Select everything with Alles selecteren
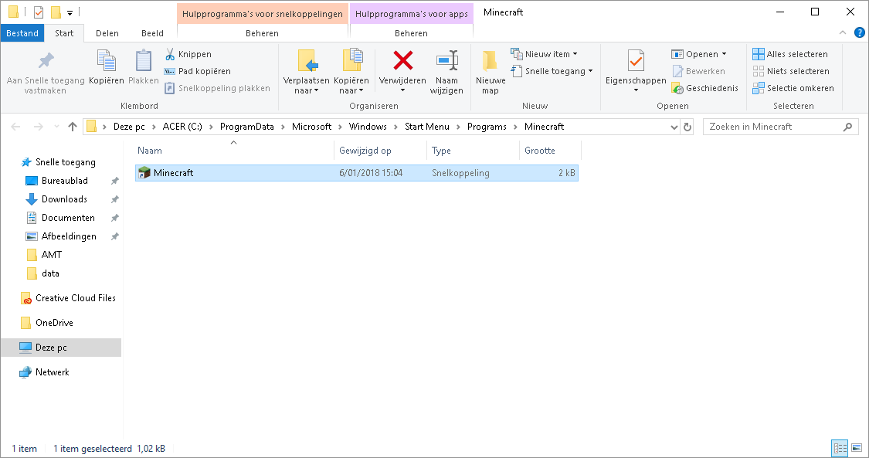Screen dimensions: 869x458 (790, 54)
